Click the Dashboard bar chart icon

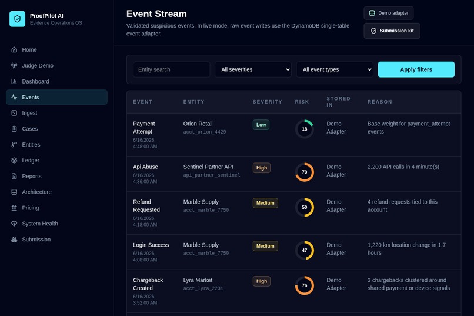(14, 81)
